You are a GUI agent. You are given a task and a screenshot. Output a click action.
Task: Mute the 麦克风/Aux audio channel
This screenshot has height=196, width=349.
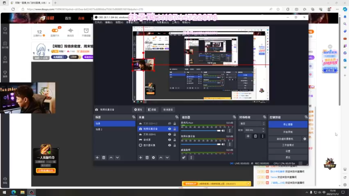click(x=223, y=131)
